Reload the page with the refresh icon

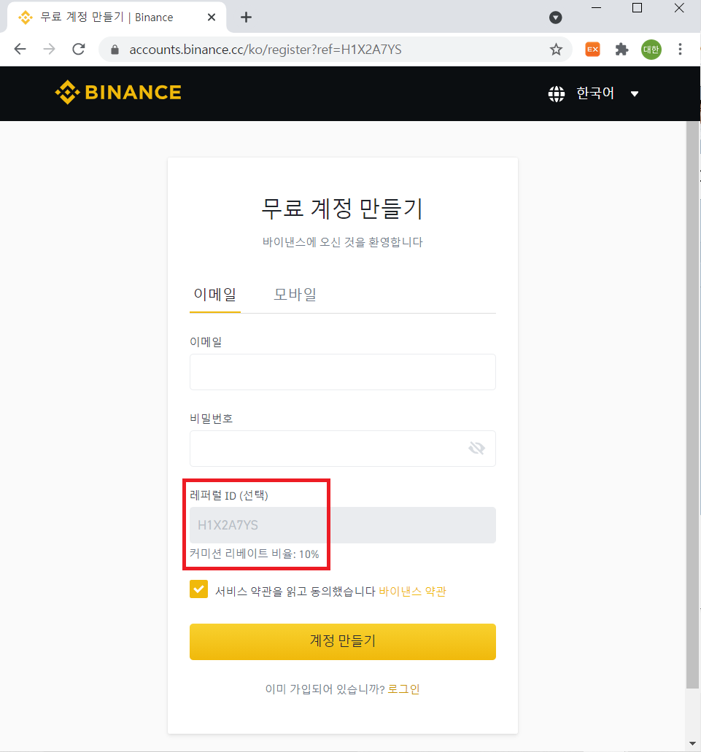pyautogui.click(x=79, y=49)
